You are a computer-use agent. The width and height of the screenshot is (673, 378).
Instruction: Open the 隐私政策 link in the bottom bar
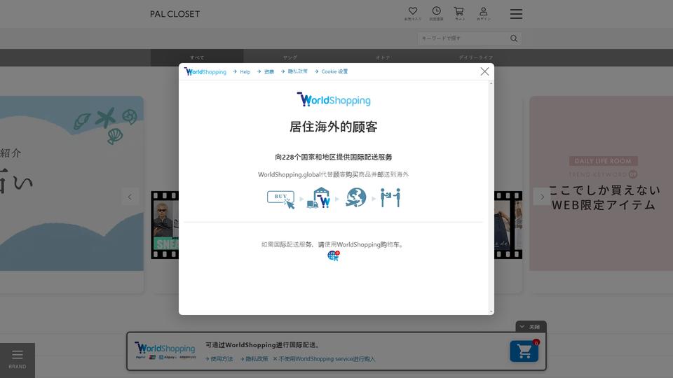click(254, 358)
